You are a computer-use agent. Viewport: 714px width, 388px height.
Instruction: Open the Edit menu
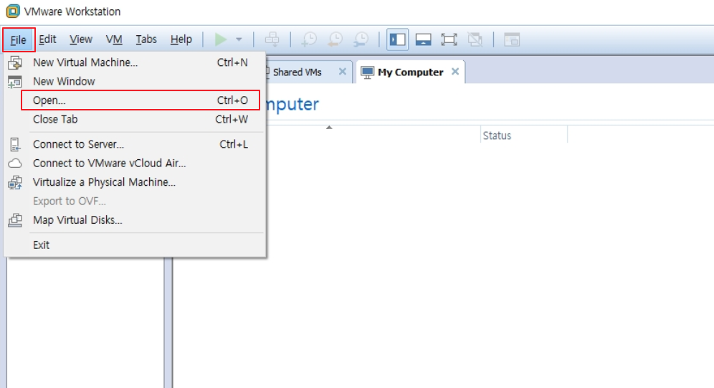click(x=47, y=39)
